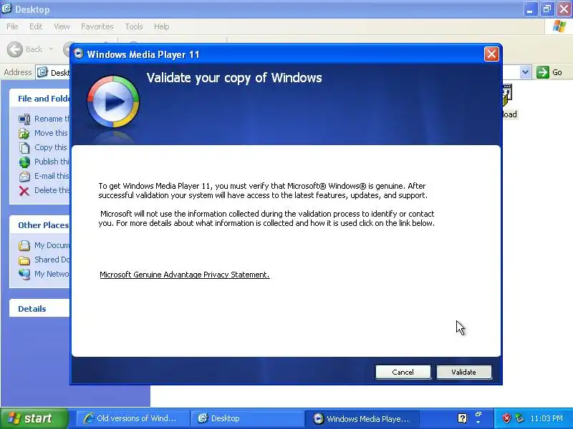This screenshot has height=429, width=573.
Task: Restore down the Desktop Explorer window
Action: (x=547, y=9)
